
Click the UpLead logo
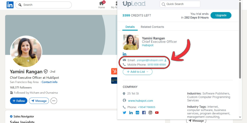pyautogui.click(x=134, y=4)
